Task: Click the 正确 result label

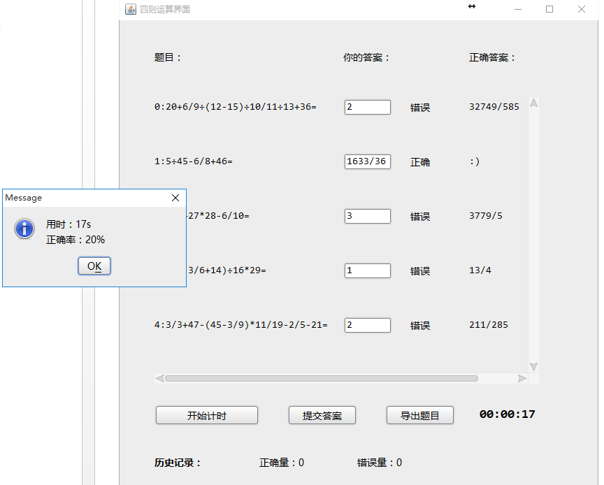Action: pyautogui.click(x=420, y=162)
